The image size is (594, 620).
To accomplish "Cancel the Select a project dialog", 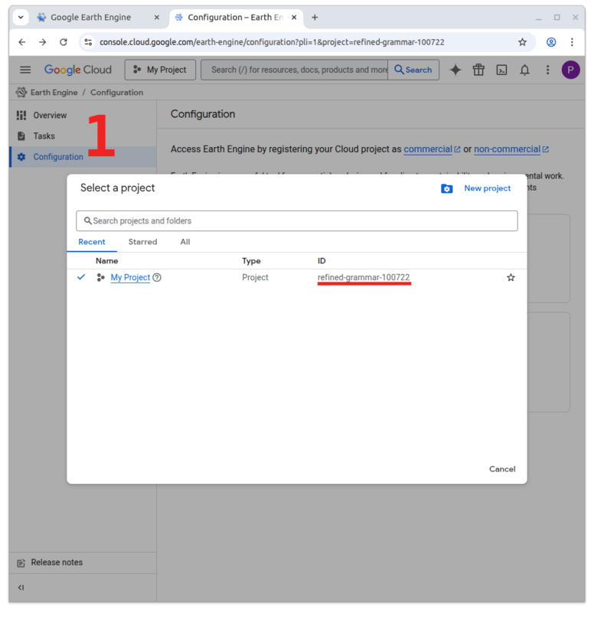I will (x=502, y=469).
